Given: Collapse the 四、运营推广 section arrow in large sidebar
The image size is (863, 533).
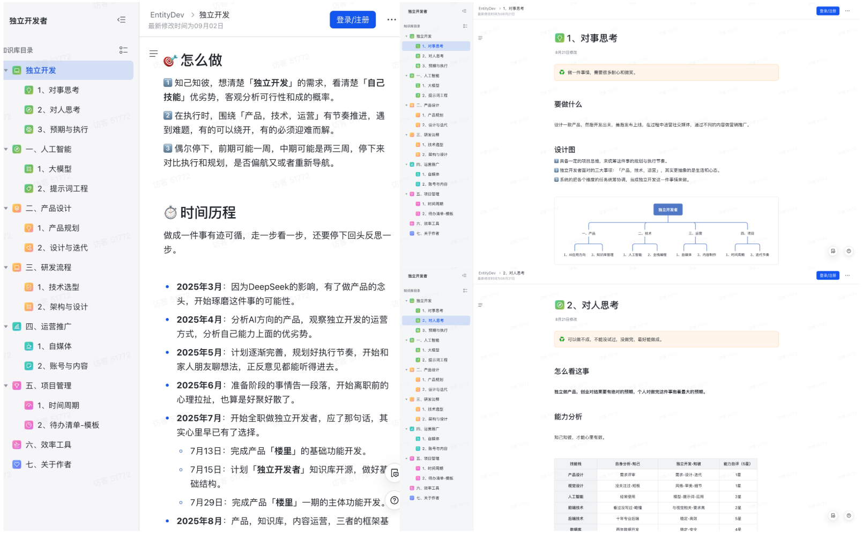Looking at the screenshot, I should pyautogui.click(x=6, y=327).
